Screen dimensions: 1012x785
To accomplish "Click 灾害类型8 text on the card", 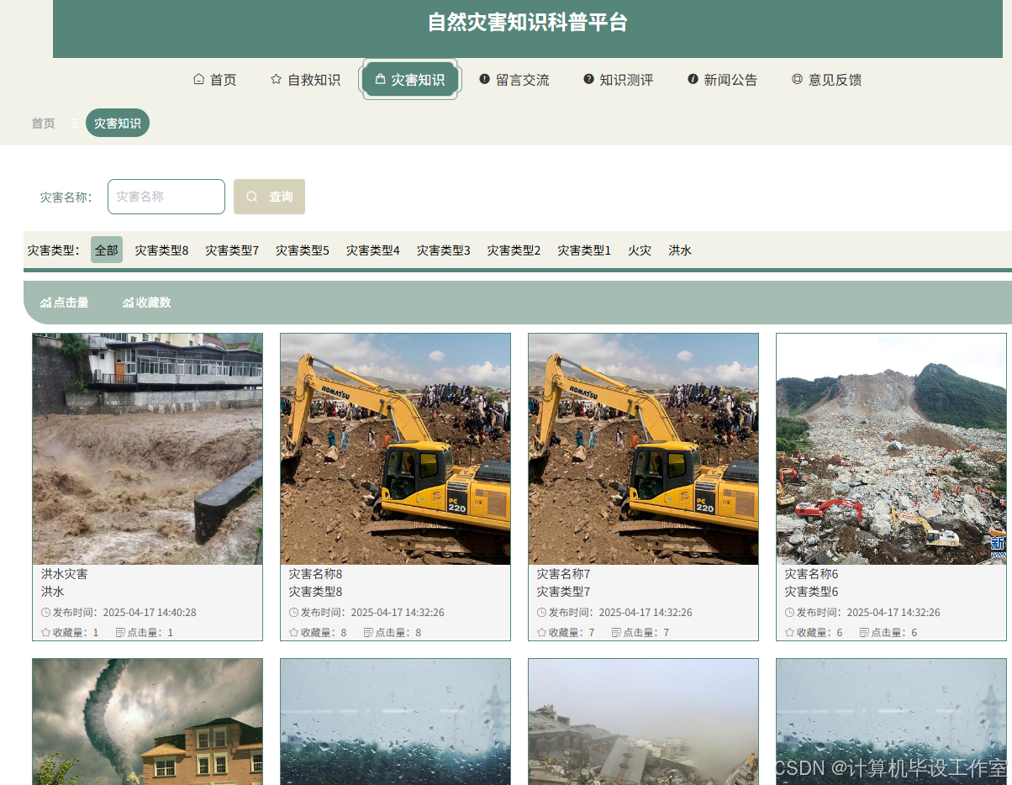I will point(316,592).
